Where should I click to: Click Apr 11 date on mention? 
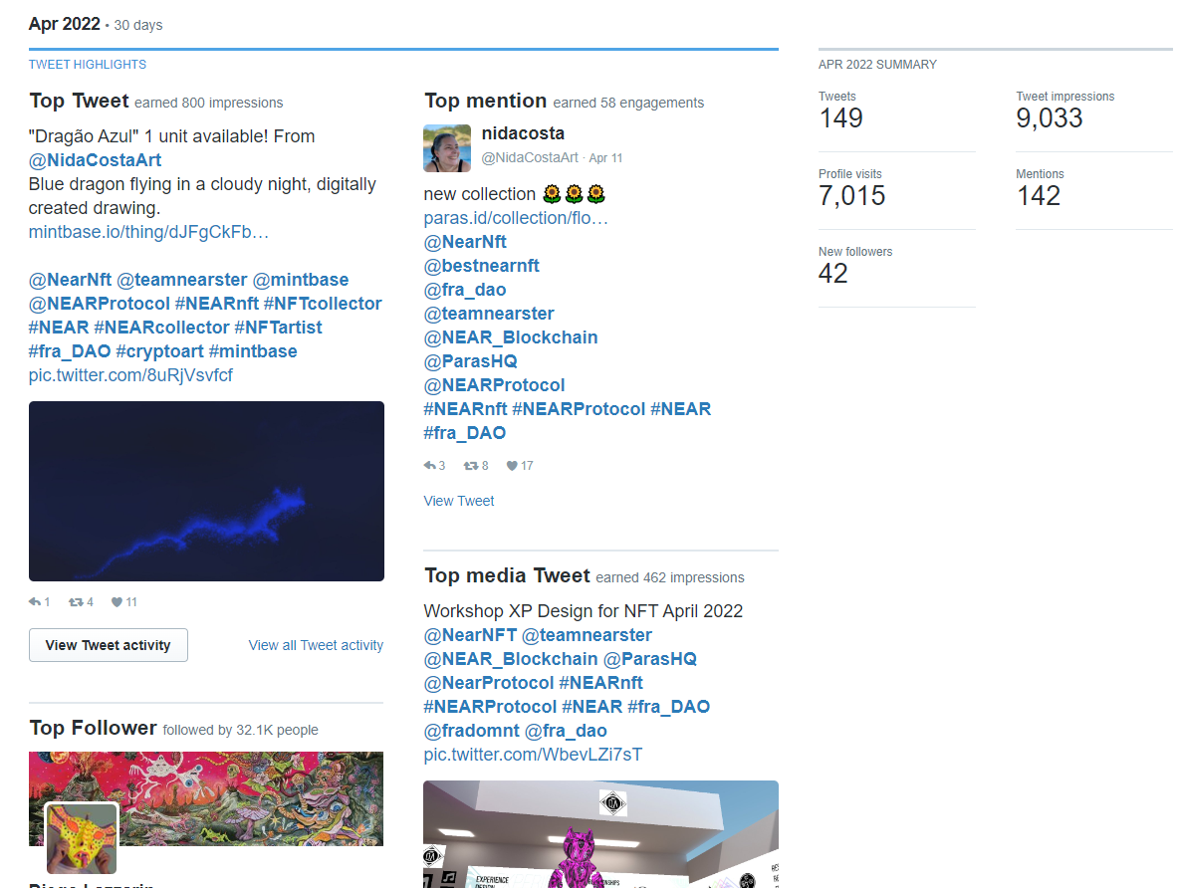tap(606, 158)
